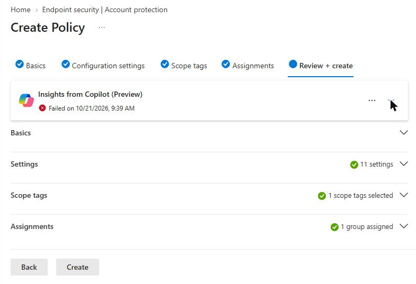Expand the Basics section chevron
416x284 pixels.
pos(403,132)
